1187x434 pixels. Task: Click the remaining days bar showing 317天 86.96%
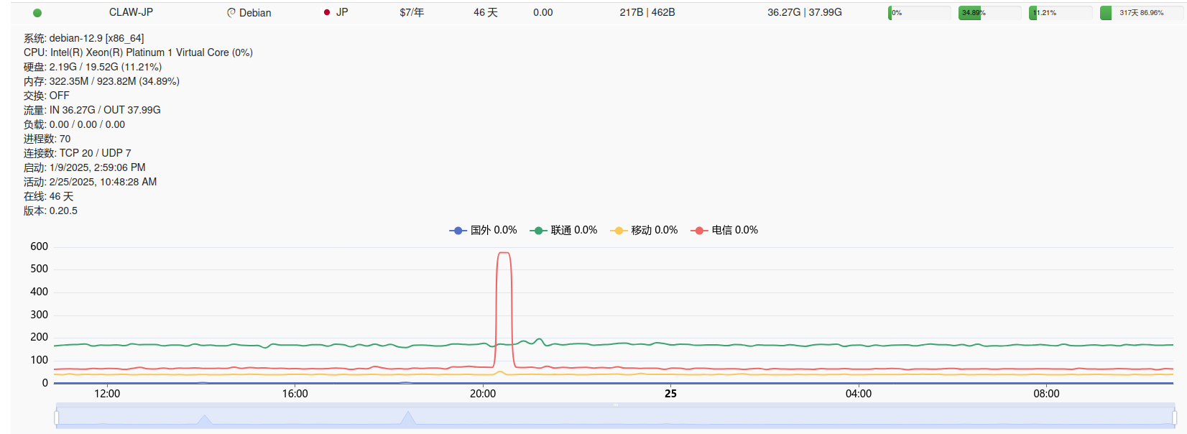(1142, 13)
